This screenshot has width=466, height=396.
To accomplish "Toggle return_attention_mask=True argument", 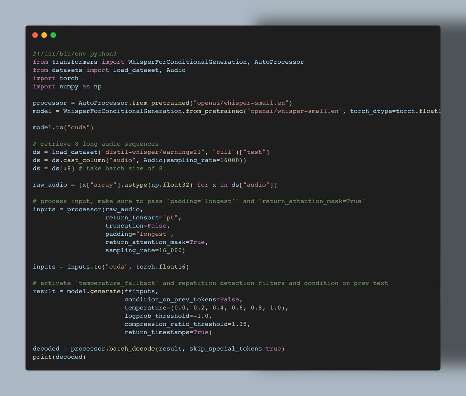I will click(x=156, y=242).
